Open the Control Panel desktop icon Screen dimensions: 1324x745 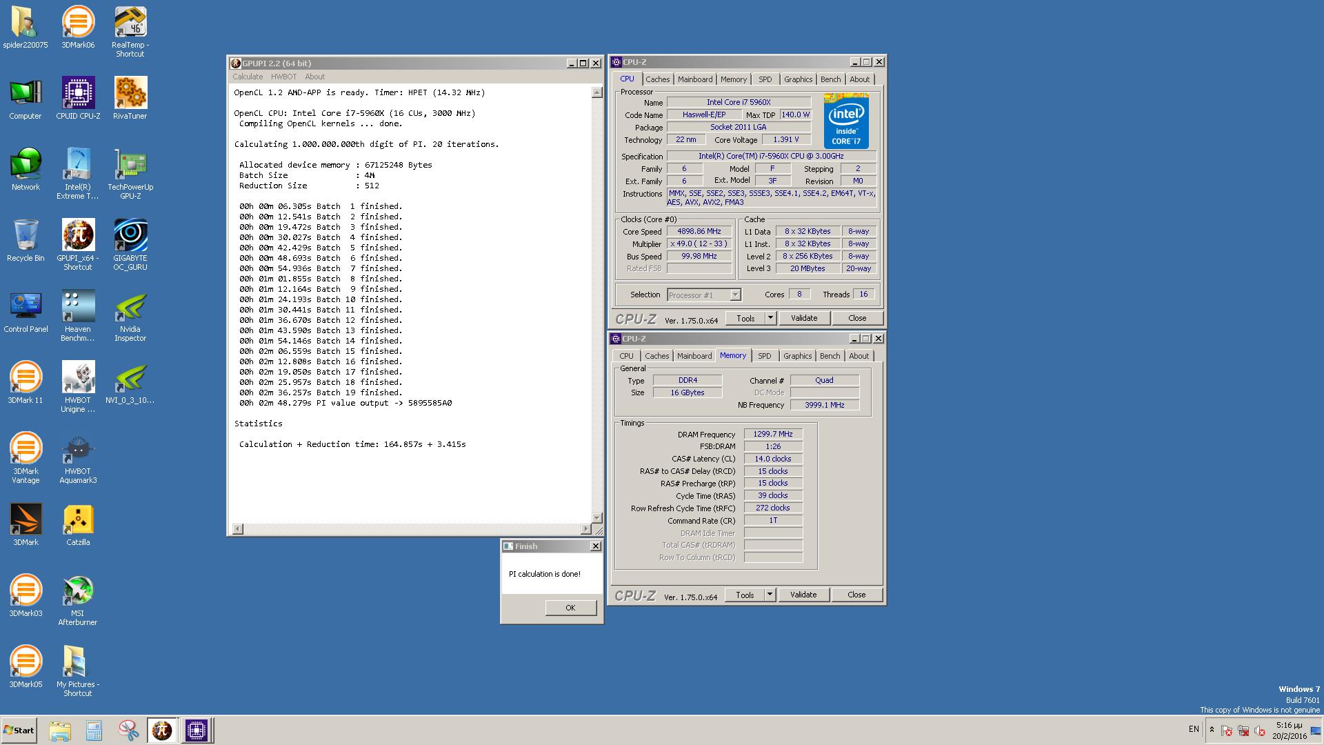(26, 312)
